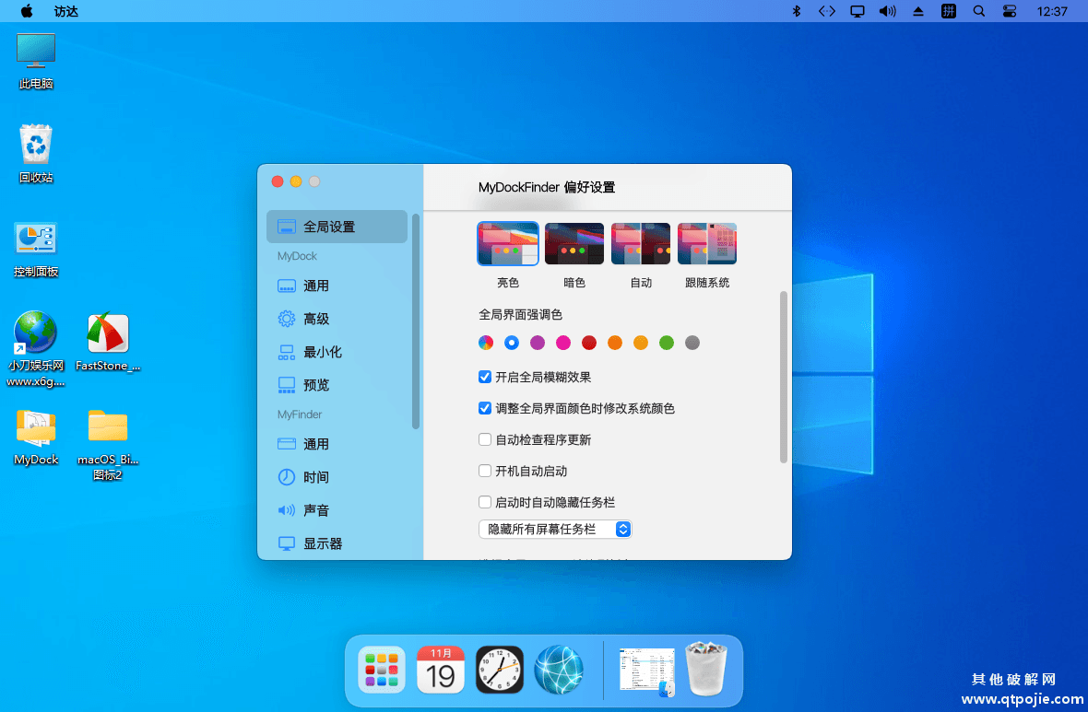Pick the purple accent color swatch
The height and width of the screenshot is (712, 1088).
pos(538,343)
